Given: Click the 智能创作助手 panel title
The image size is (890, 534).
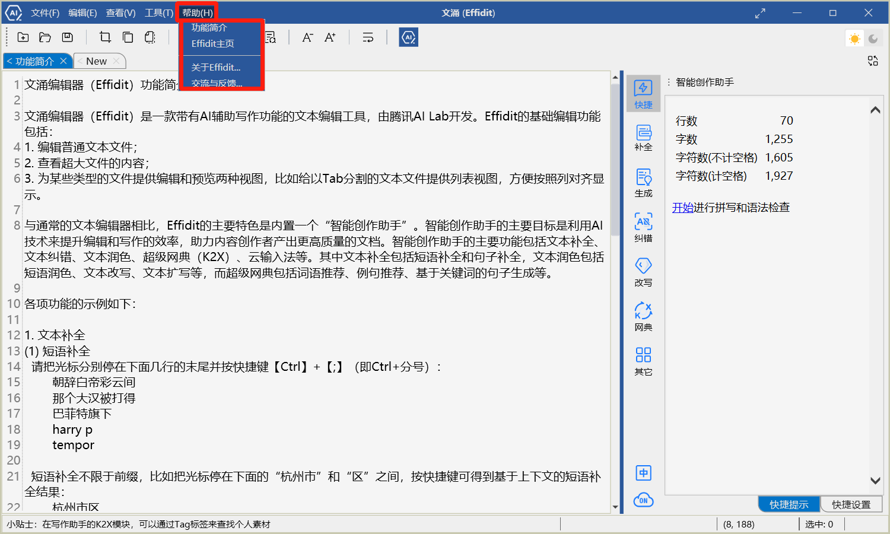Looking at the screenshot, I should click(705, 82).
